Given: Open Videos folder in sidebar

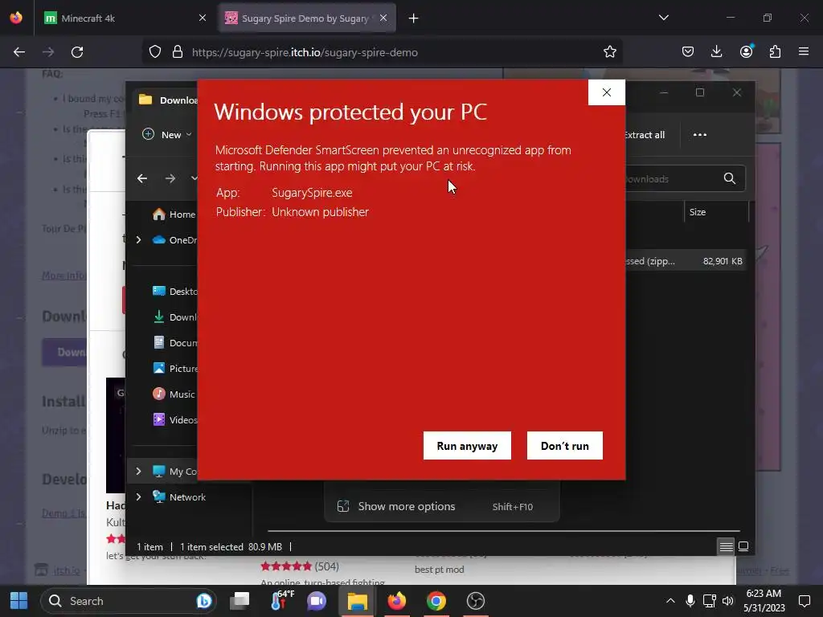Looking at the screenshot, I should tap(174, 419).
